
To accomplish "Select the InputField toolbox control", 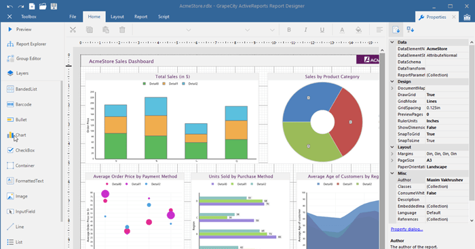I will pyautogui.click(x=21, y=212).
